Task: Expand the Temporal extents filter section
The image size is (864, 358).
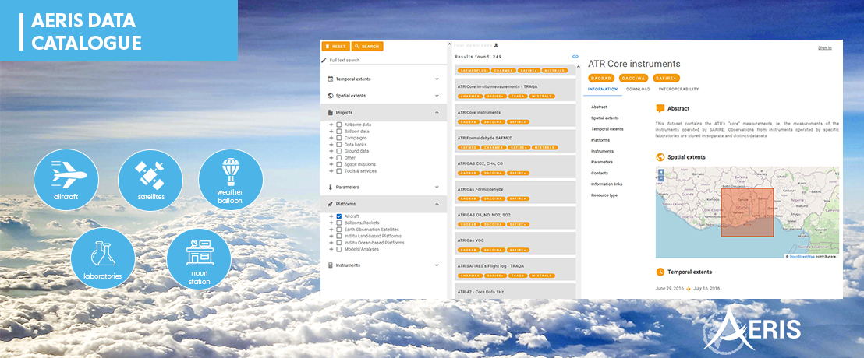Action: (437, 79)
